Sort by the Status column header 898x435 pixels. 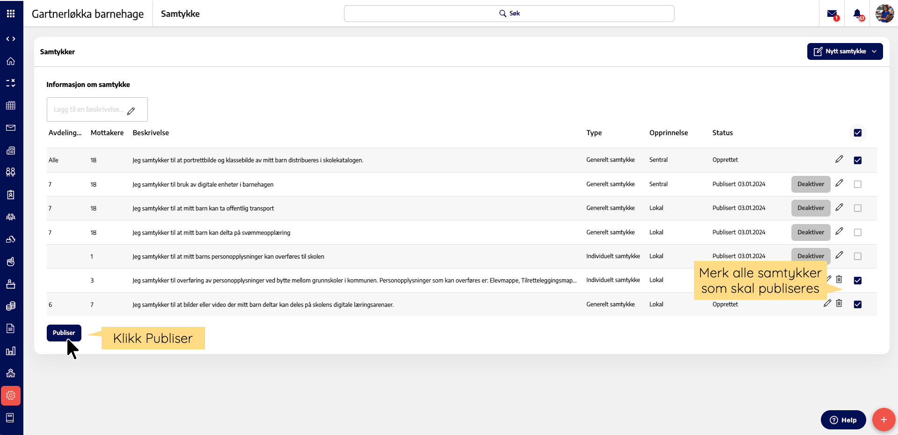click(723, 133)
